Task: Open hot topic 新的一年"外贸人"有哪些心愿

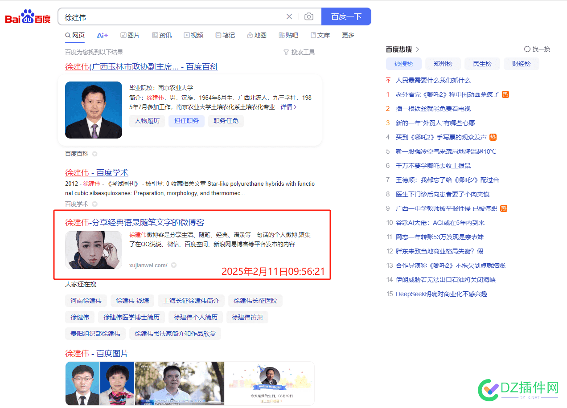Action: [x=436, y=123]
